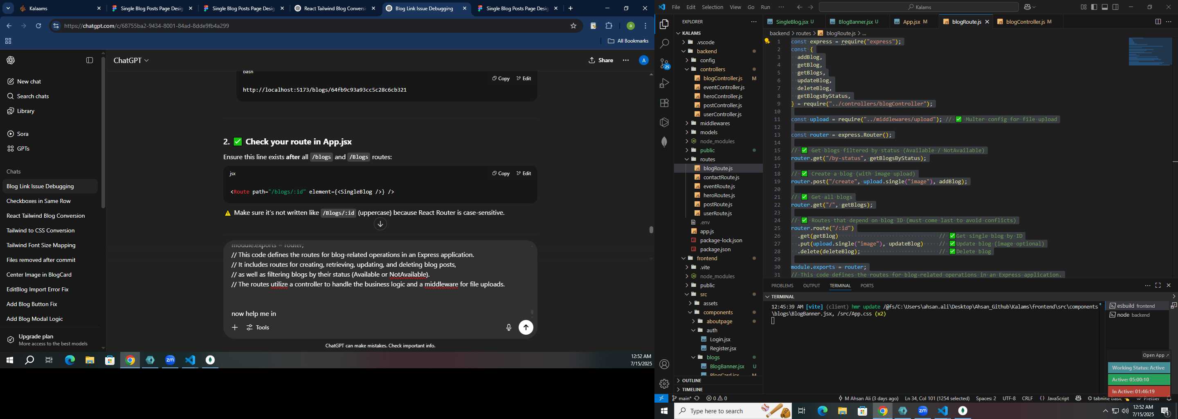Viewport: 1178px width, 419px height.
Task: Click scroll-to-bottom arrow in chat
Action: [380, 224]
